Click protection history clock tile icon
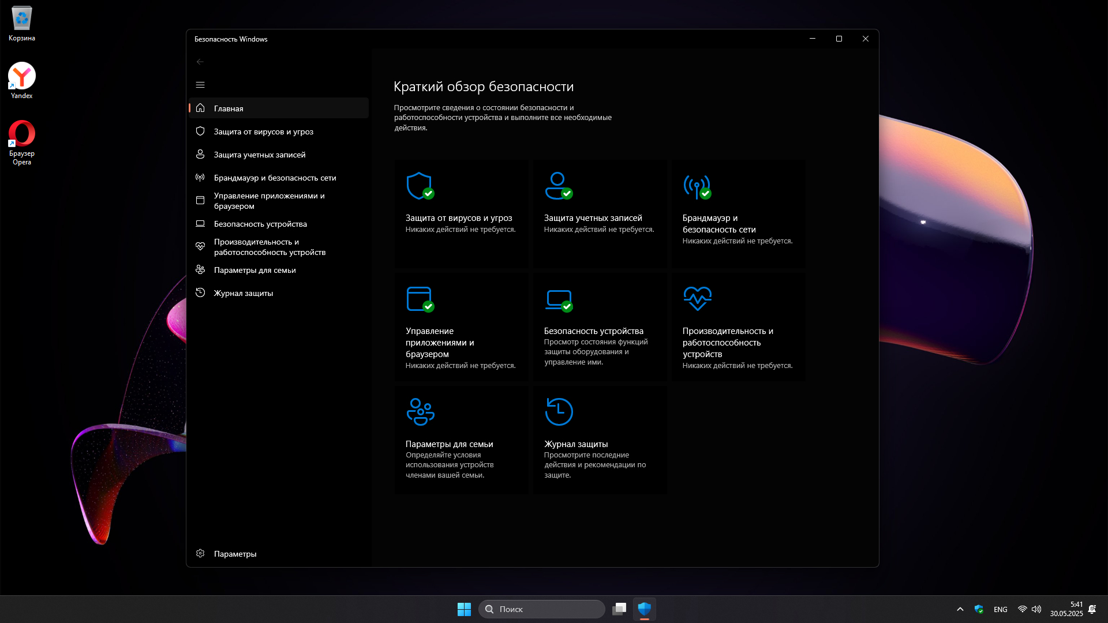 [559, 412]
